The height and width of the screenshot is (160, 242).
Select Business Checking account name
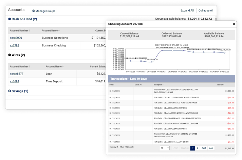[54, 45]
